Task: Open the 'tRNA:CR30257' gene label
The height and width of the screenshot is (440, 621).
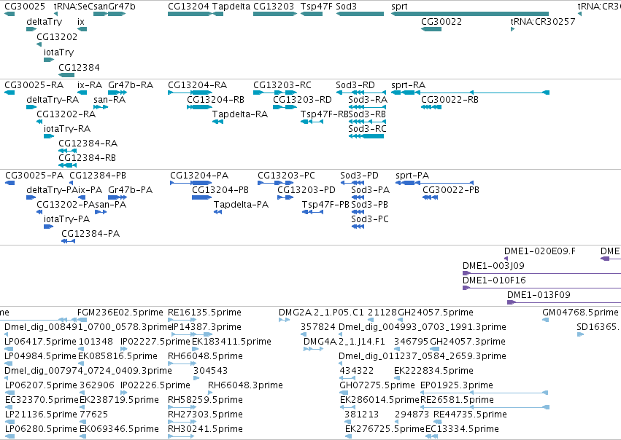Action: tap(543, 21)
